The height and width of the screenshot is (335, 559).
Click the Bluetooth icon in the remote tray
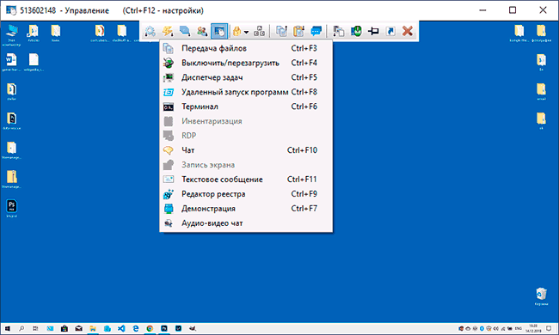(x=482, y=329)
